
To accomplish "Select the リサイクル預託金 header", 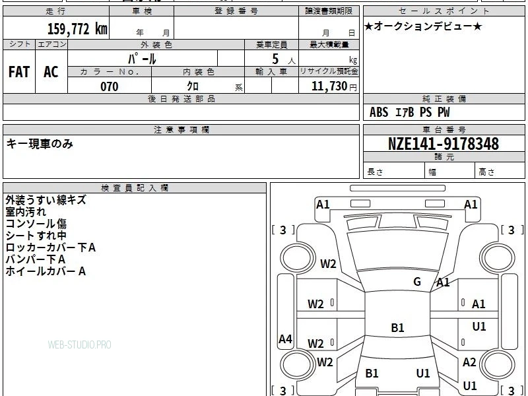I will pyautogui.click(x=329, y=71).
